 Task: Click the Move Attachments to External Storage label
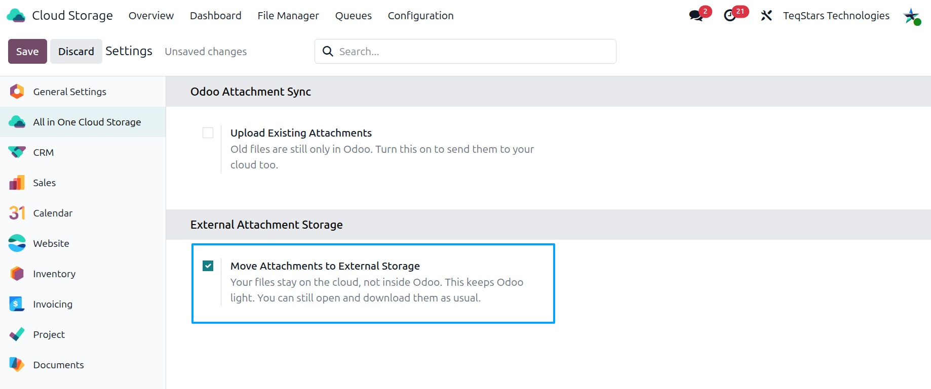pyautogui.click(x=325, y=266)
